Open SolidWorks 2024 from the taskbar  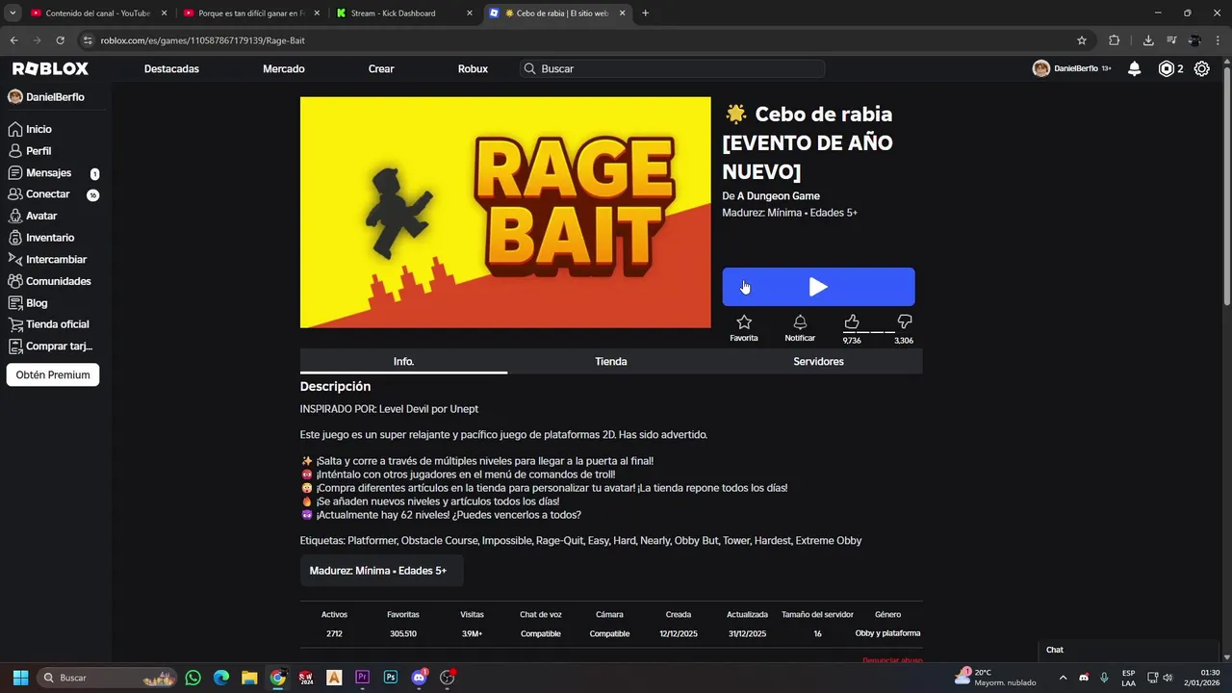(306, 678)
